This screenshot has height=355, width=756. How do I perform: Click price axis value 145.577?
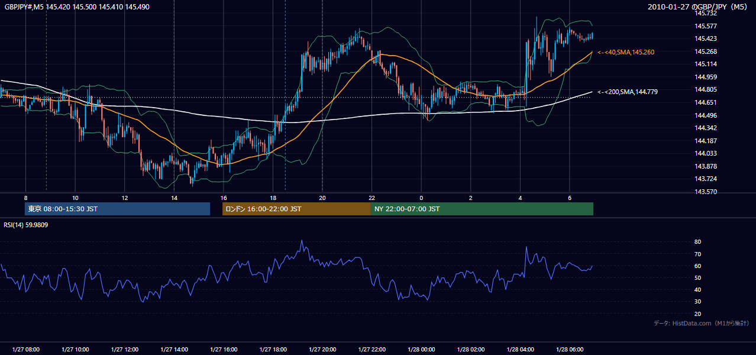coord(705,26)
